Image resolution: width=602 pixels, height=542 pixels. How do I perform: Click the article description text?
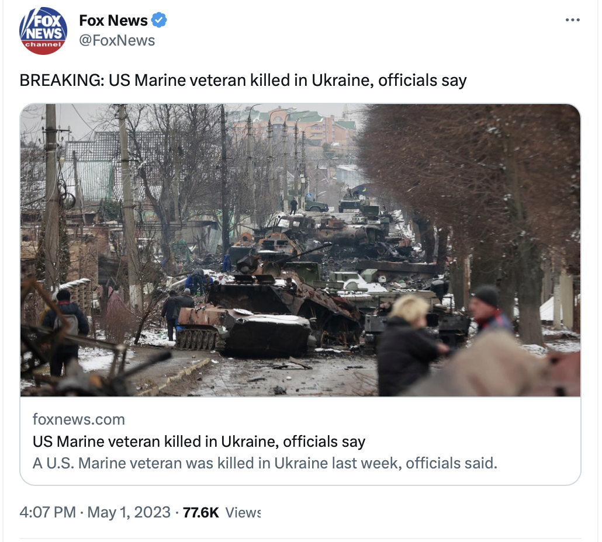[x=265, y=463]
